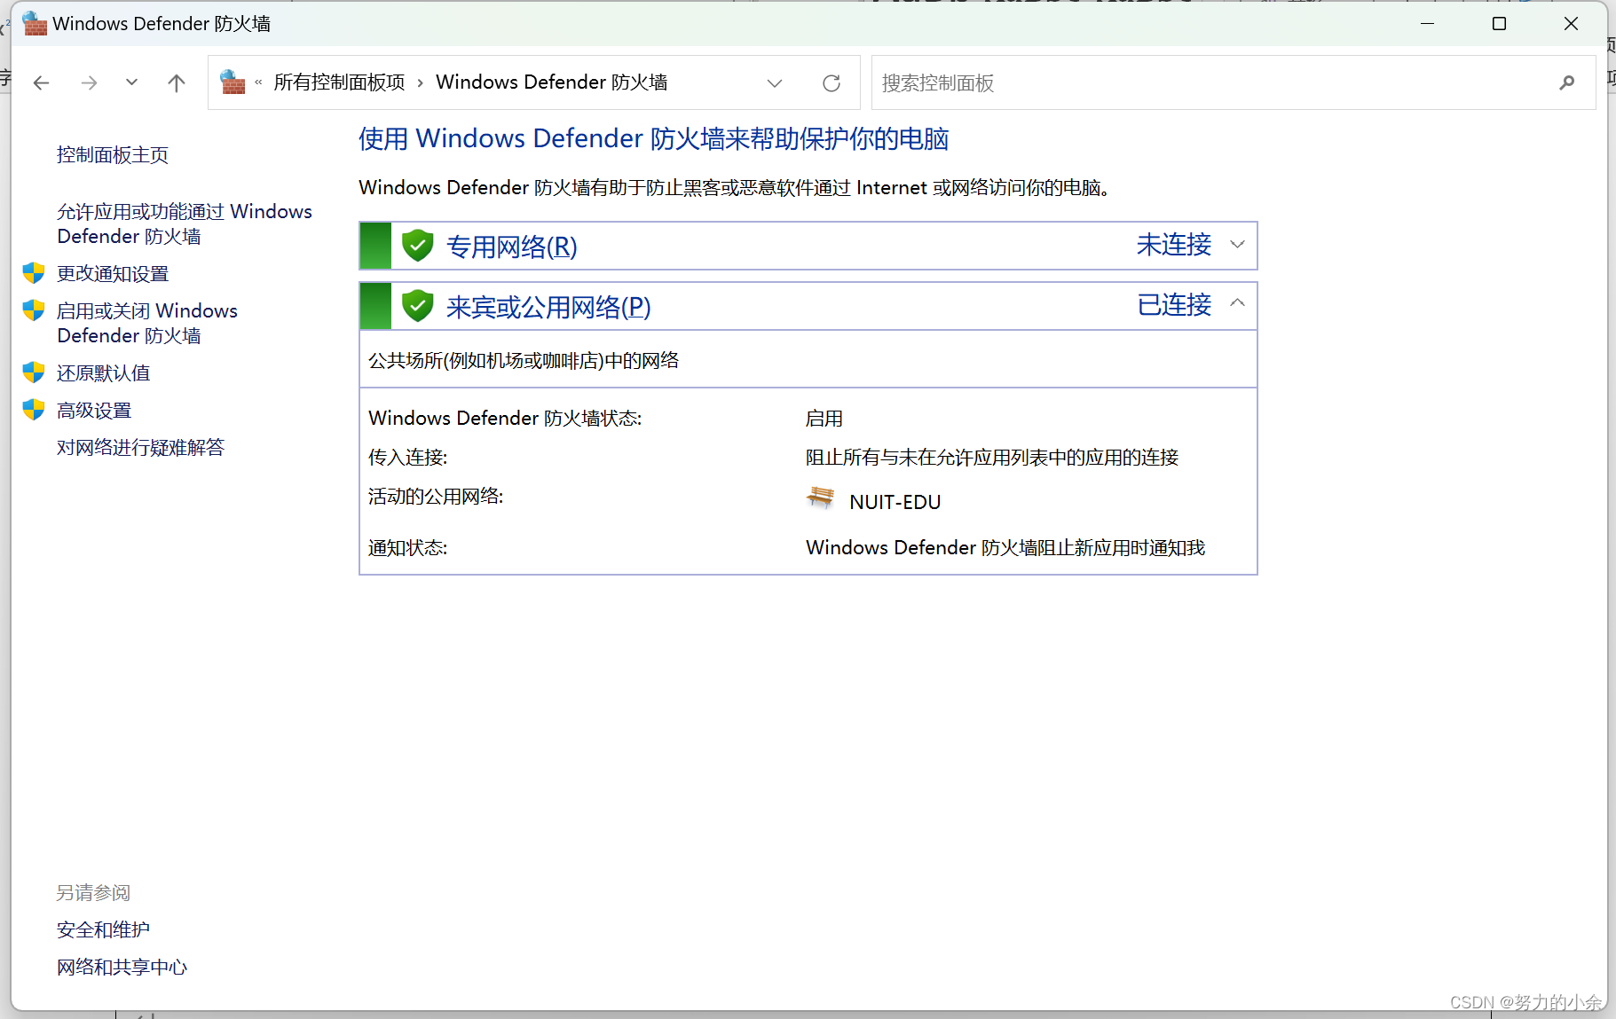Close the Windows Defender firewall window
This screenshot has height=1019, width=1616.
point(1571,24)
